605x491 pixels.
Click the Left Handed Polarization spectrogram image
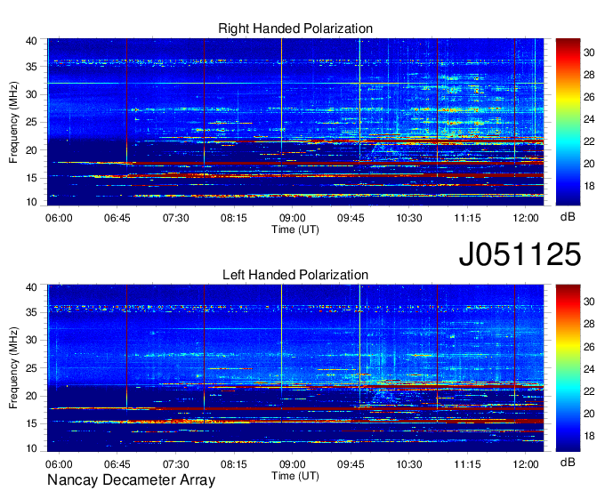tap(295, 368)
